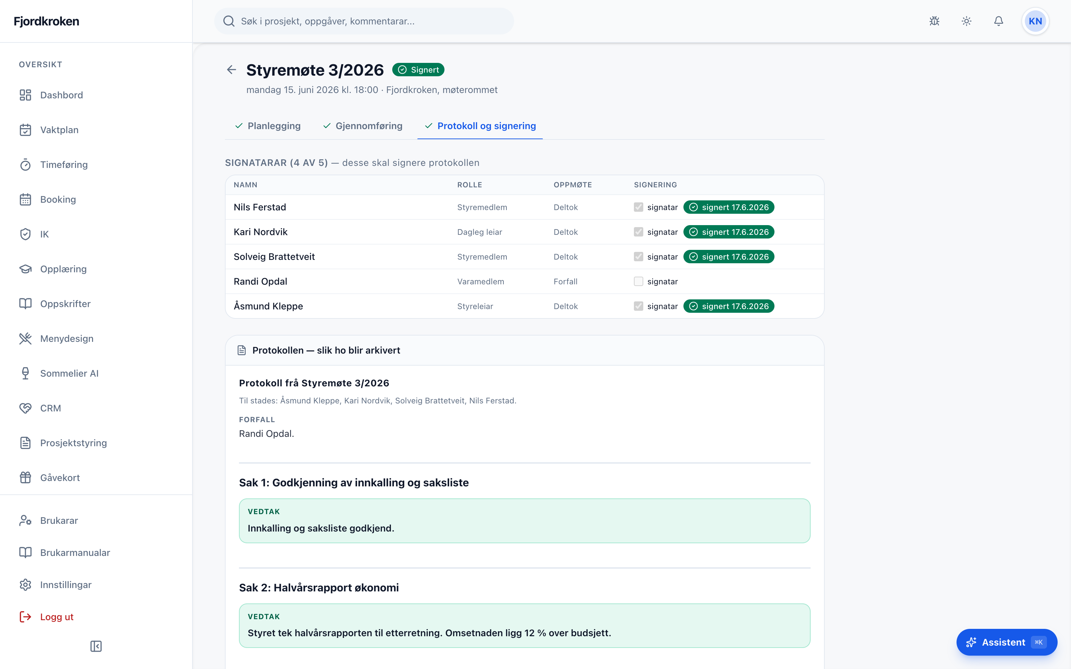Open Sommelier AI in the sidebar
Viewport: 1071px width, 669px height.
coord(96,373)
